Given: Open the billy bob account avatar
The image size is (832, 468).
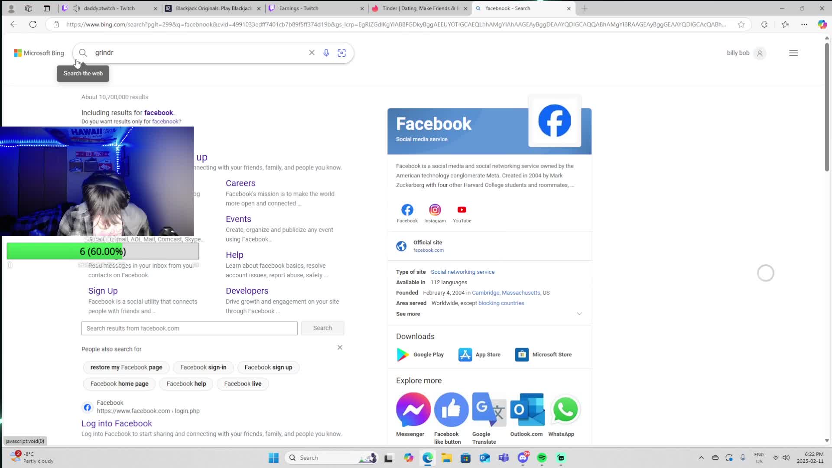Looking at the screenshot, I should (x=760, y=53).
